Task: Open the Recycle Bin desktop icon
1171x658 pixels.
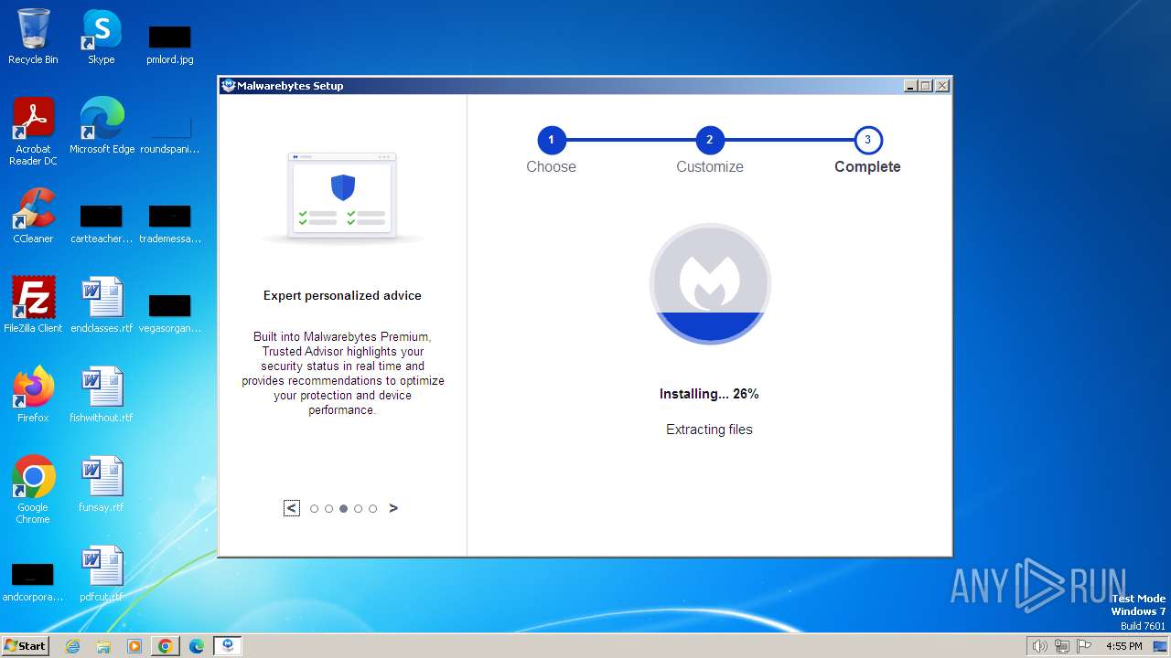Action: 33,37
